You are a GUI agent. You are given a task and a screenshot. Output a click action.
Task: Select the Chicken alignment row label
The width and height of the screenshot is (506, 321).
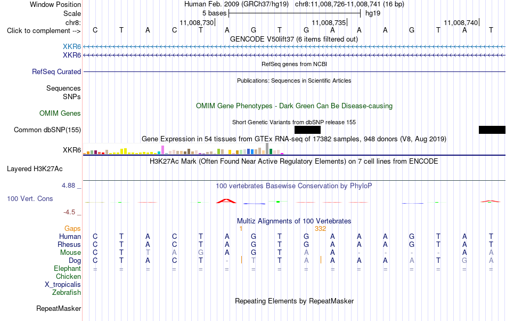pyautogui.click(x=68, y=276)
